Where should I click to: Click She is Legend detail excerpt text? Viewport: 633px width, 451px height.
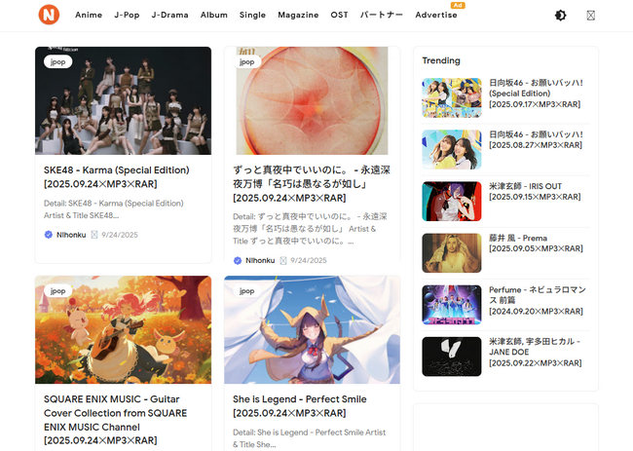click(310, 438)
